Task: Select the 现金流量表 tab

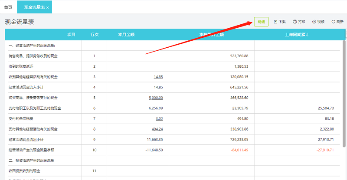Action: pyautogui.click(x=35, y=7)
